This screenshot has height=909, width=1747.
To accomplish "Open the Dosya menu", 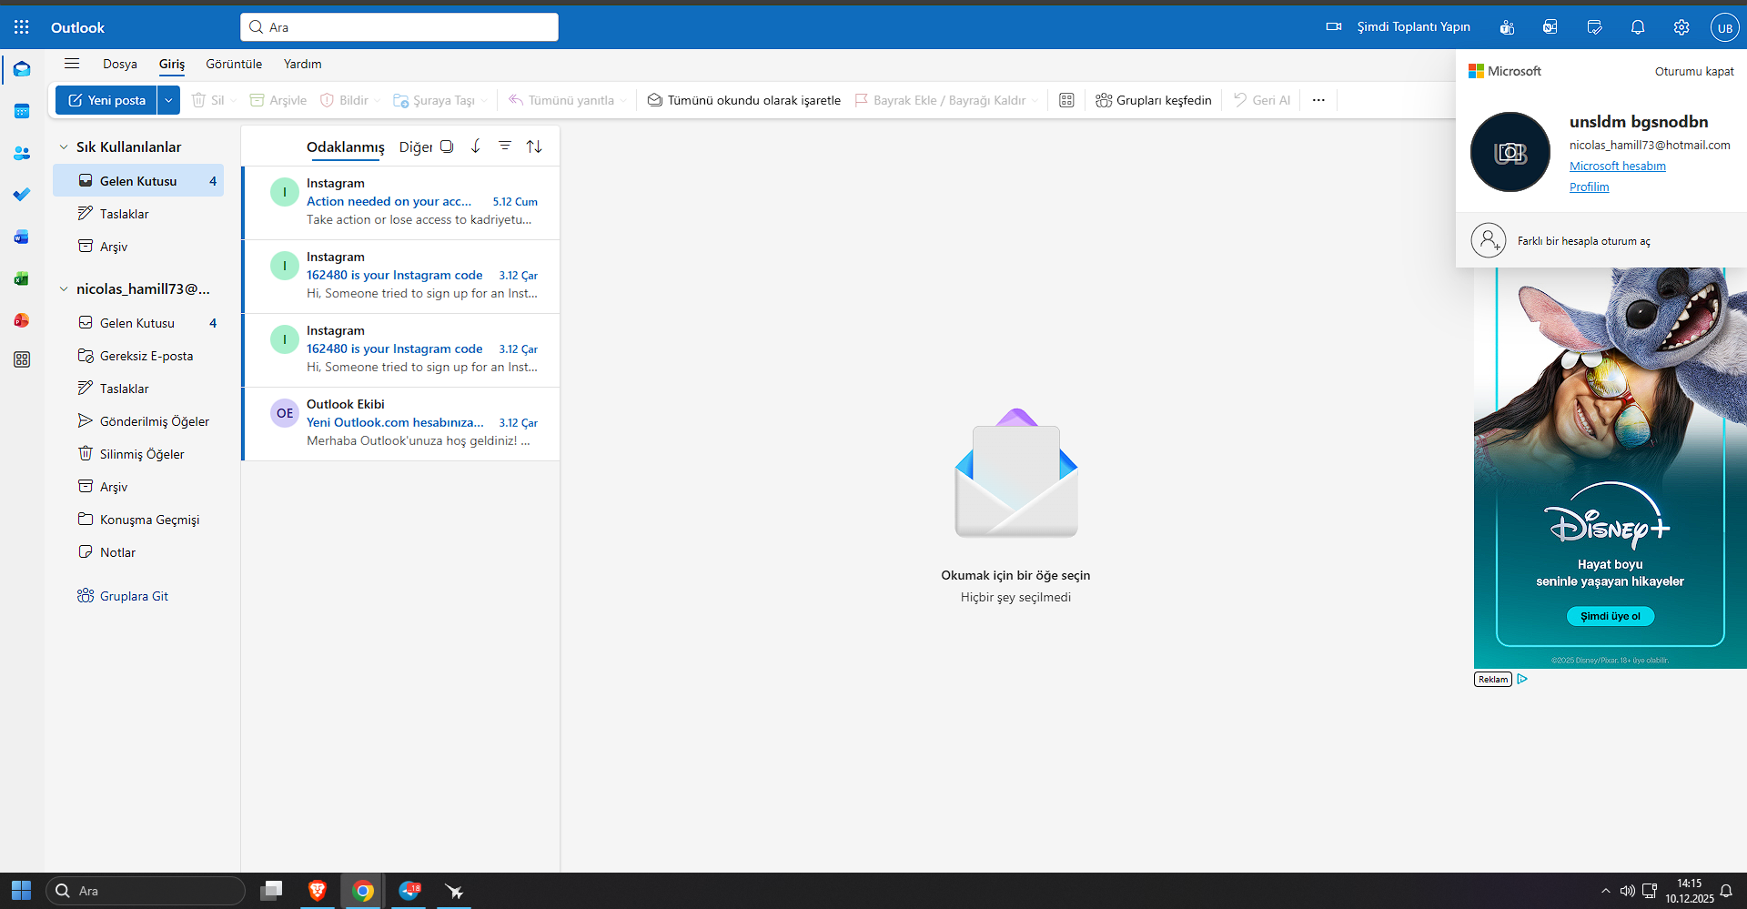I will (120, 64).
